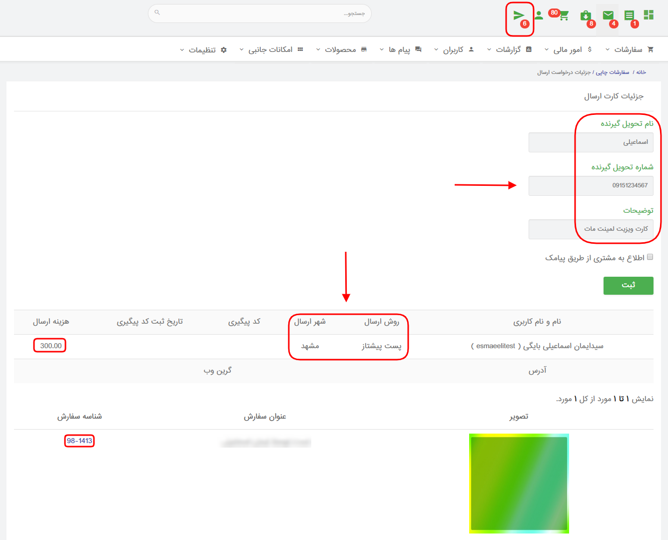Click the جزئیات کارت ارسال heading
Screen dimensions: 668x540
coord(614,96)
